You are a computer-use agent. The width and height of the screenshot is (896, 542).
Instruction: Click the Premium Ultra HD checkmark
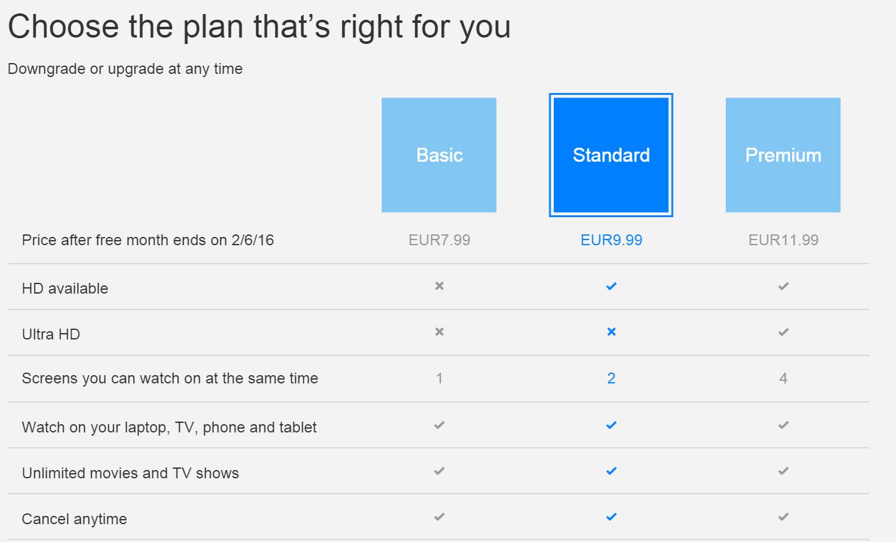pos(783,332)
